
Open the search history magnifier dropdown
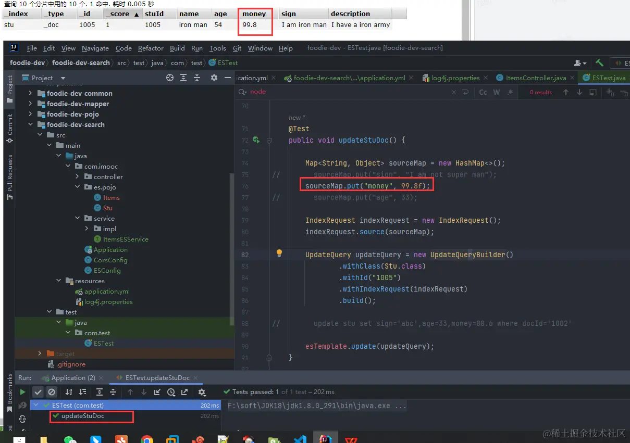pyautogui.click(x=242, y=92)
